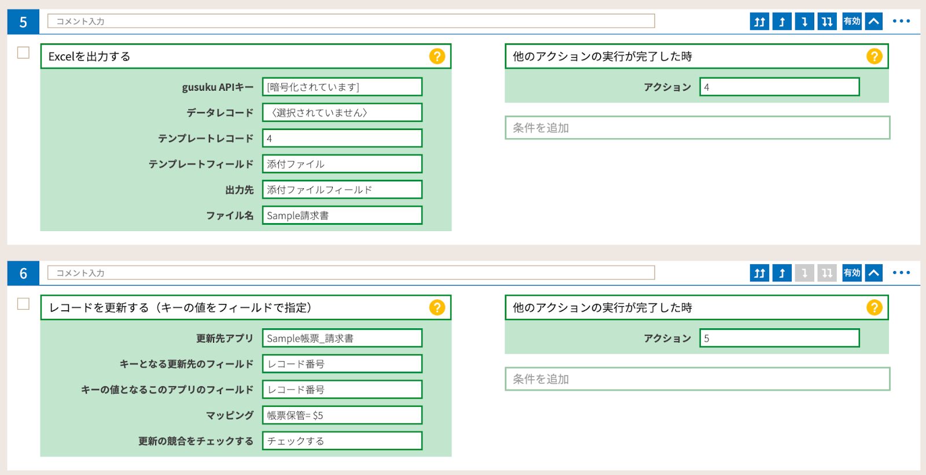Image resolution: width=926 pixels, height=475 pixels.
Task: Change the レコードを更新する action selector
Action: [245, 307]
